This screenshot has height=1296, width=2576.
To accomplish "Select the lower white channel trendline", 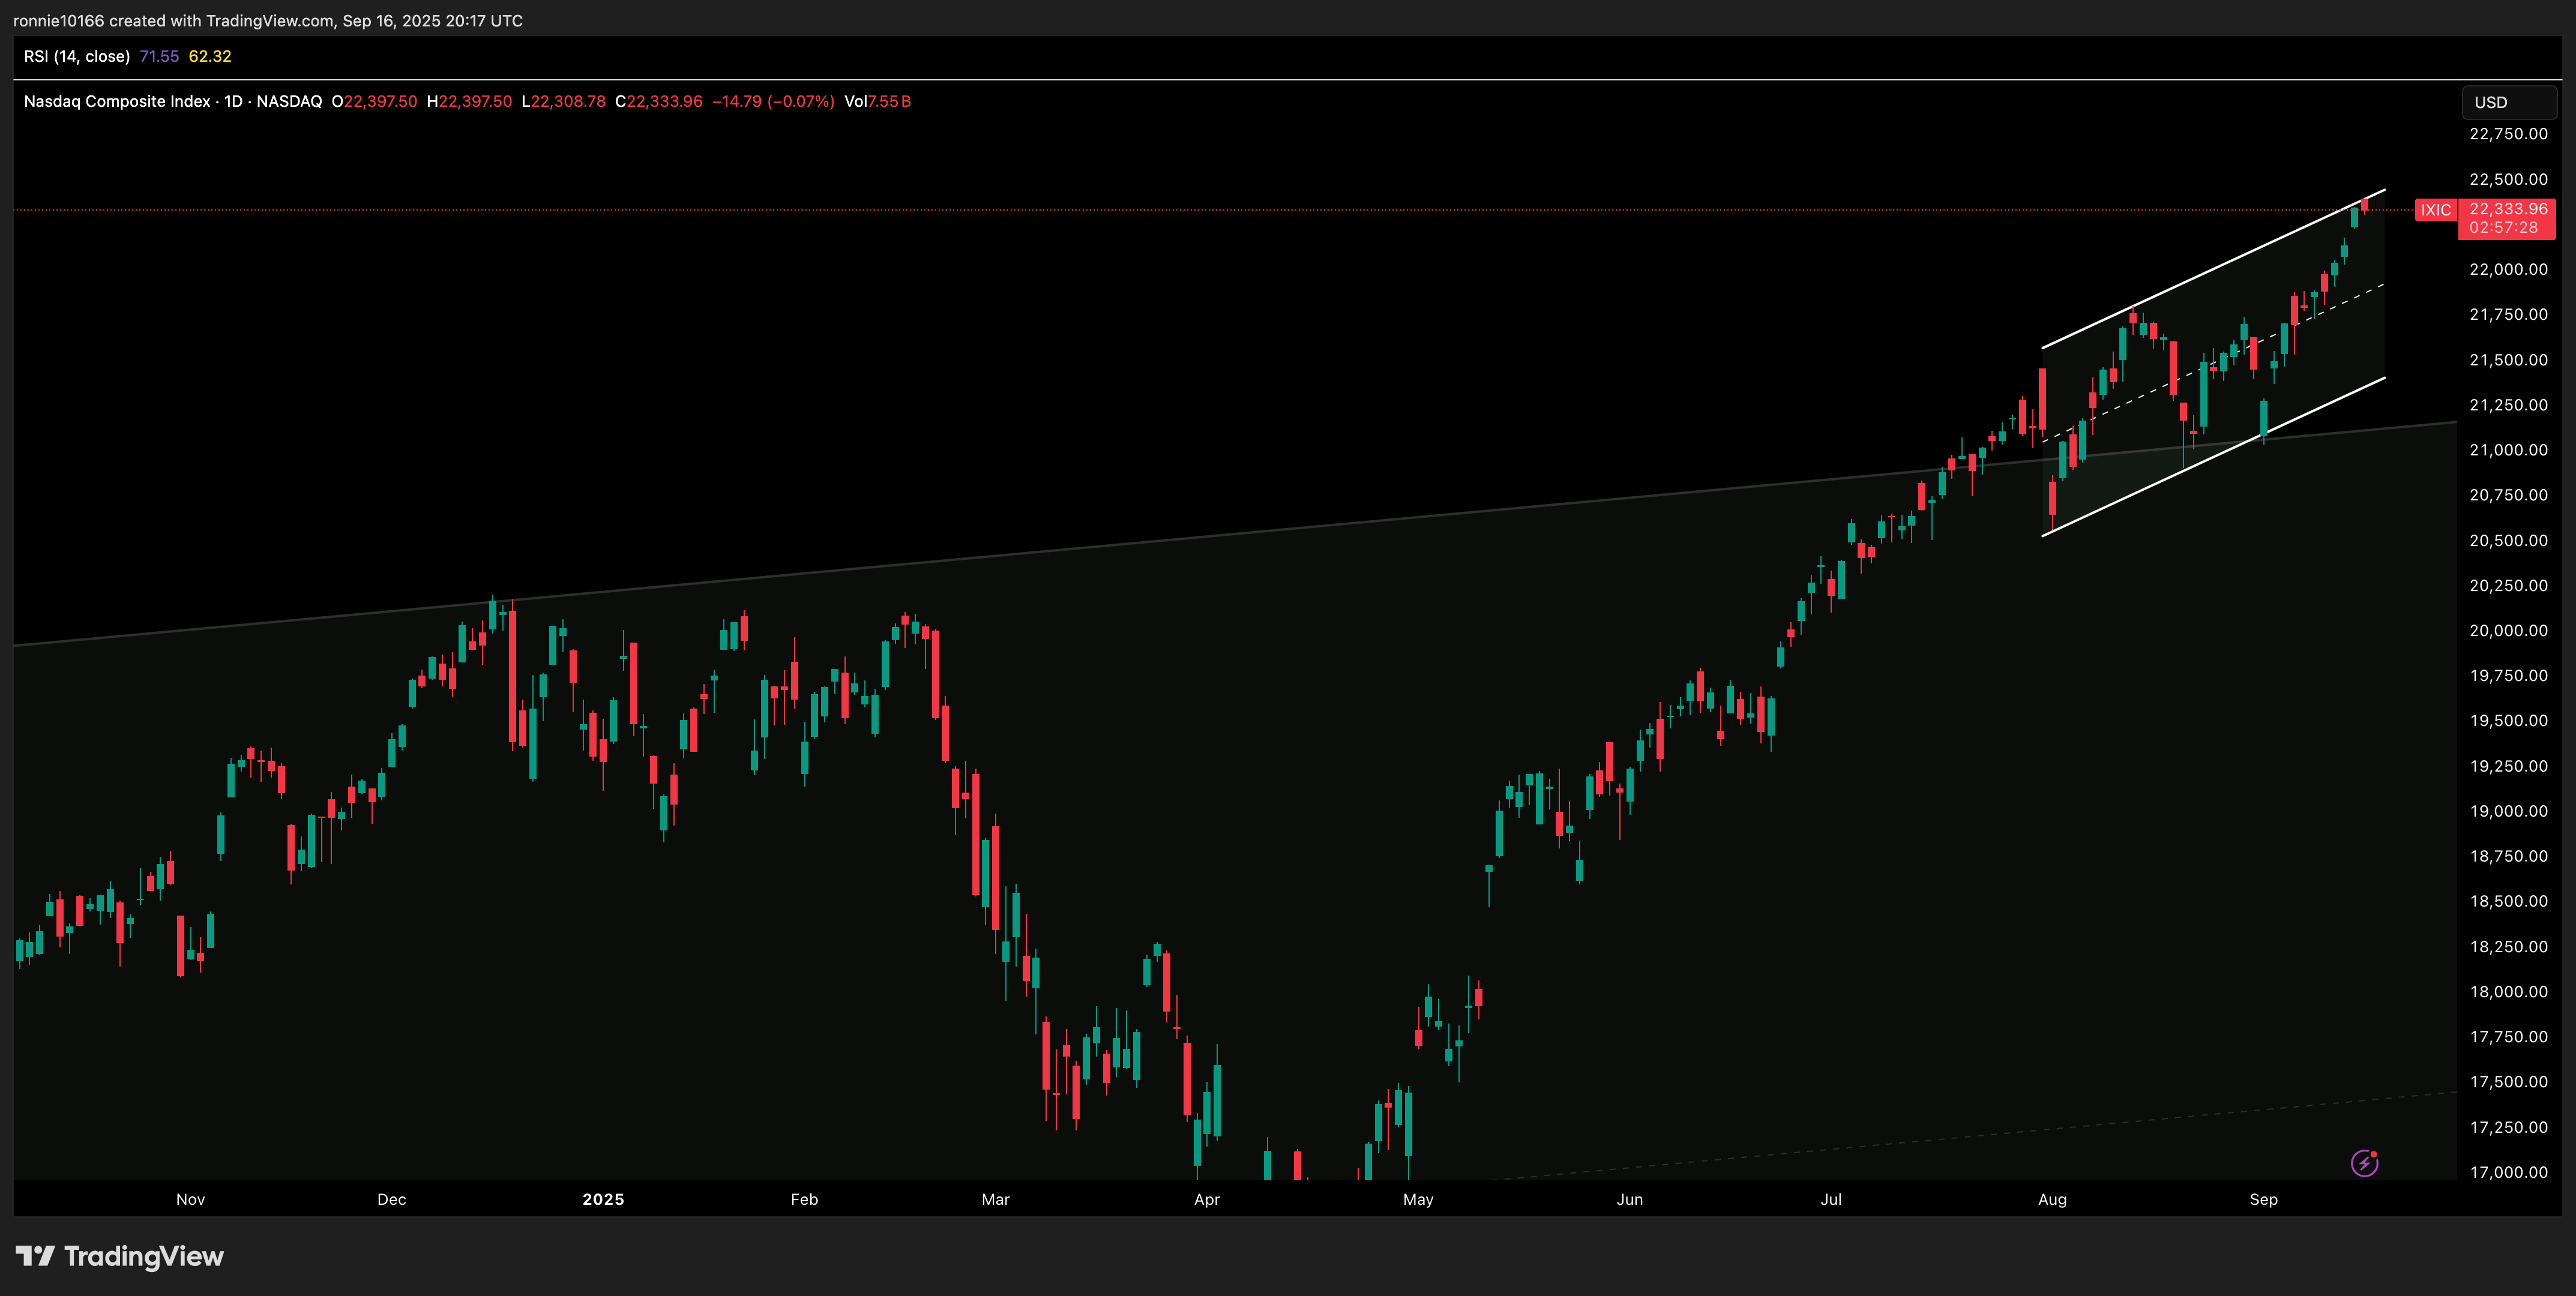I will point(2213,457).
